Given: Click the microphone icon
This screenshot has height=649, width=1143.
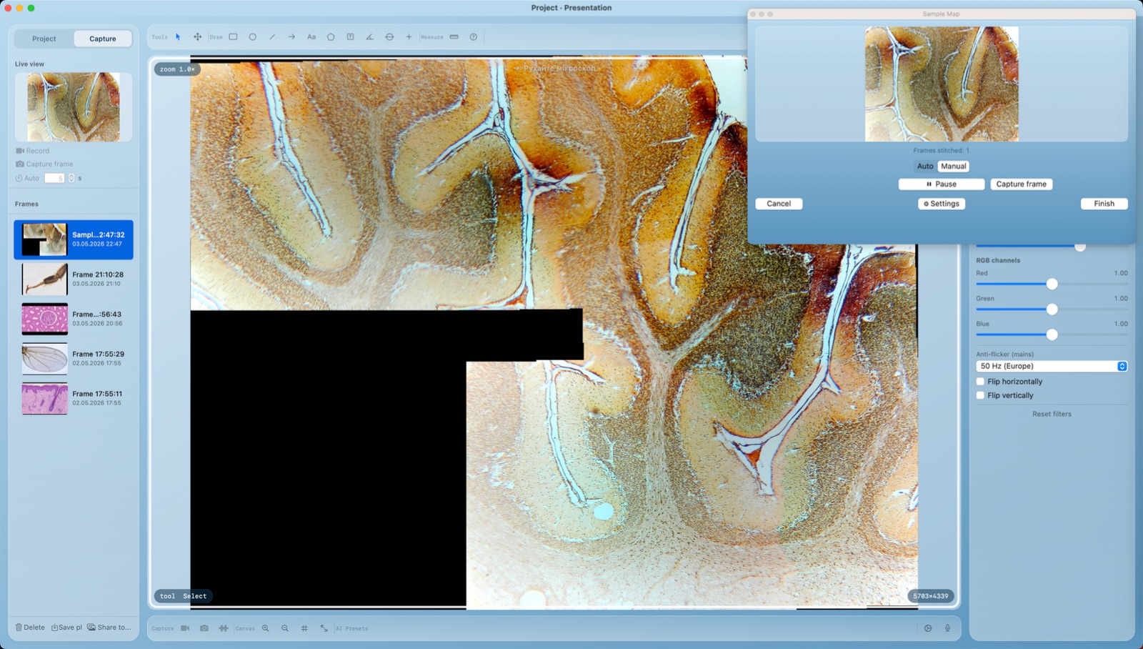Looking at the screenshot, I should click(x=947, y=628).
